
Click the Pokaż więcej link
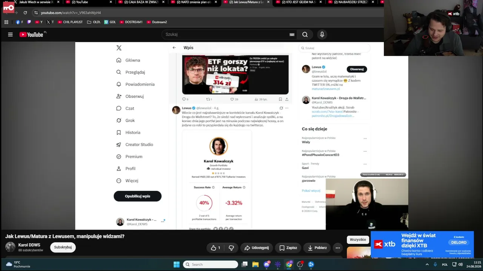tap(311, 191)
